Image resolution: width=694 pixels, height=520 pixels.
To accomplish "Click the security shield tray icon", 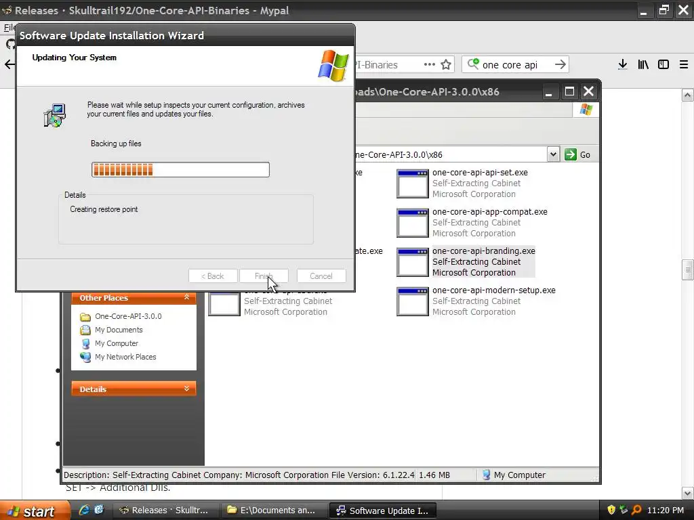I will [612, 510].
